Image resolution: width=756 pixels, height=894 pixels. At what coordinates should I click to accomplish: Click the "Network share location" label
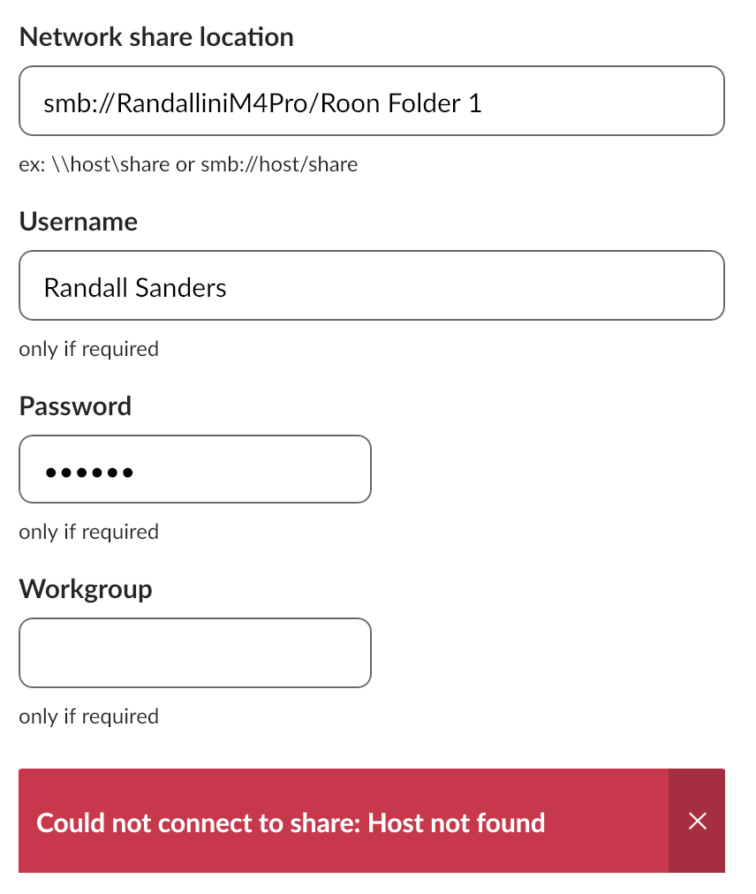pos(156,37)
